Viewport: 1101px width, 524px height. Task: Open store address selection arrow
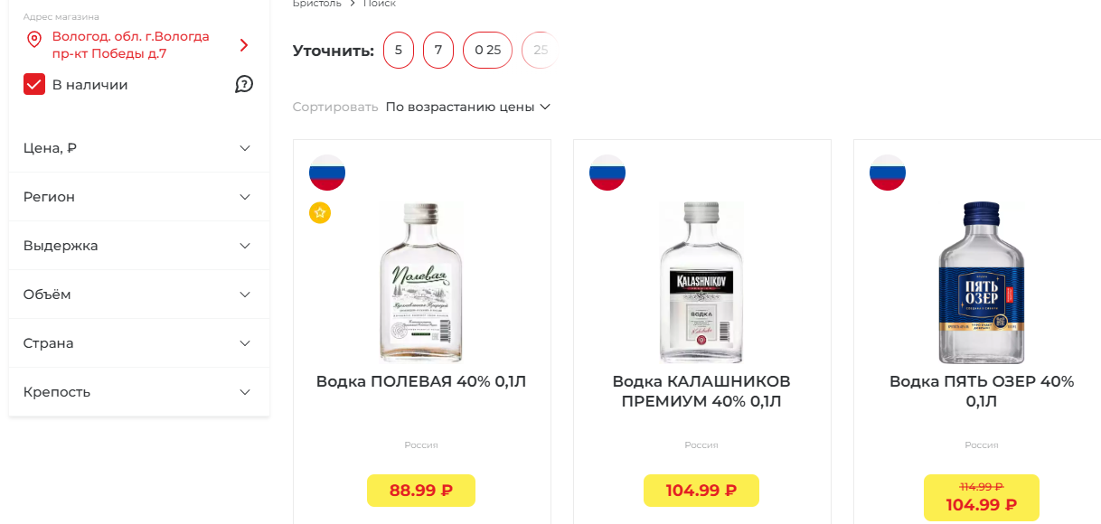click(243, 45)
